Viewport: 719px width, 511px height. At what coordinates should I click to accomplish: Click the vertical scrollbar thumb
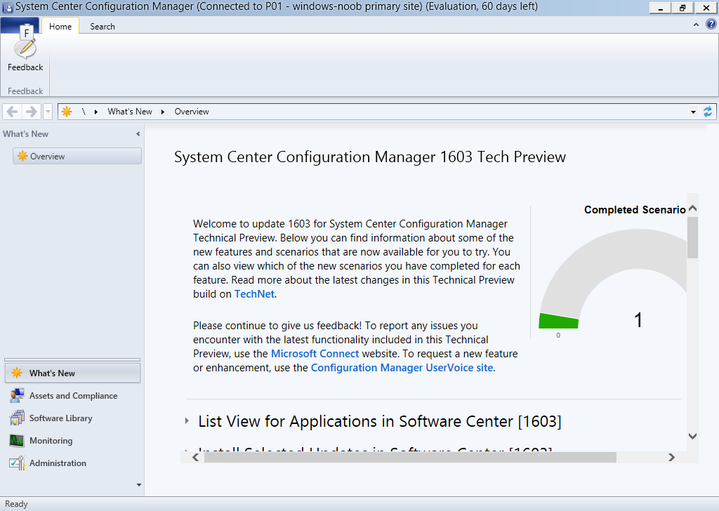point(693,238)
